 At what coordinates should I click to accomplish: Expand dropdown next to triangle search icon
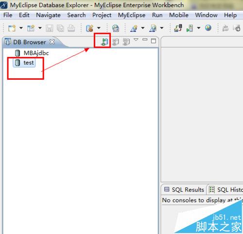[x=162, y=28]
